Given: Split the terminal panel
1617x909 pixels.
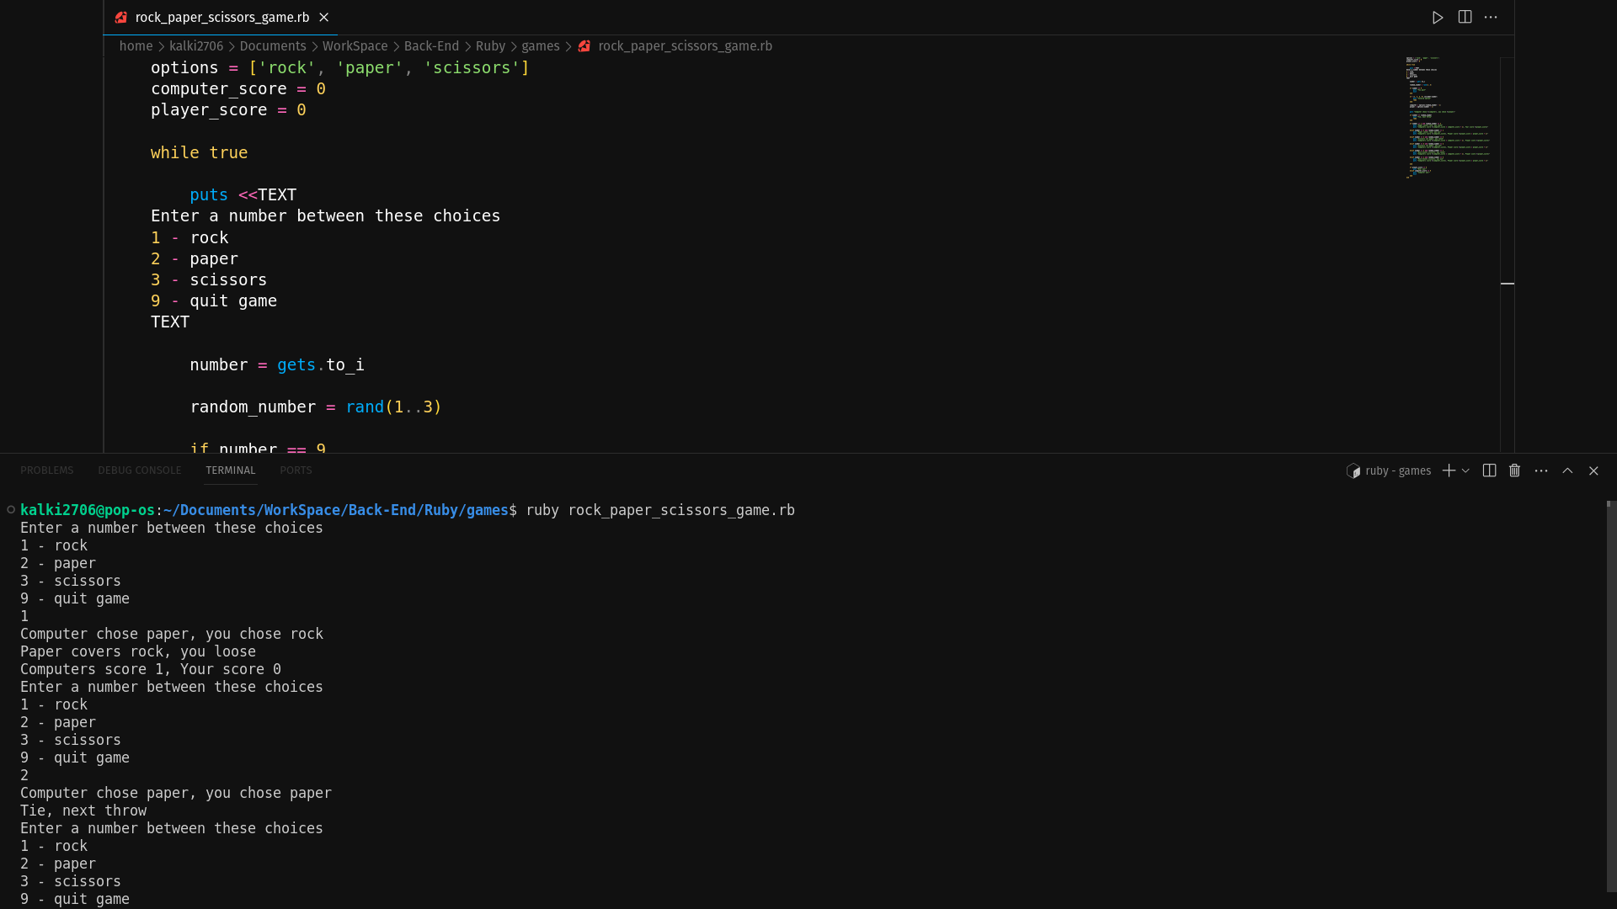Looking at the screenshot, I should click(1489, 470).
